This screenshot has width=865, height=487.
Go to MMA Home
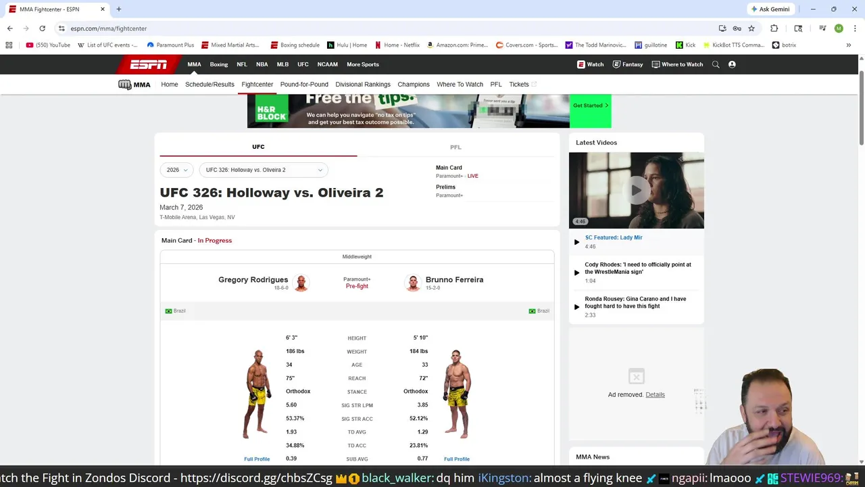[170, 85]
